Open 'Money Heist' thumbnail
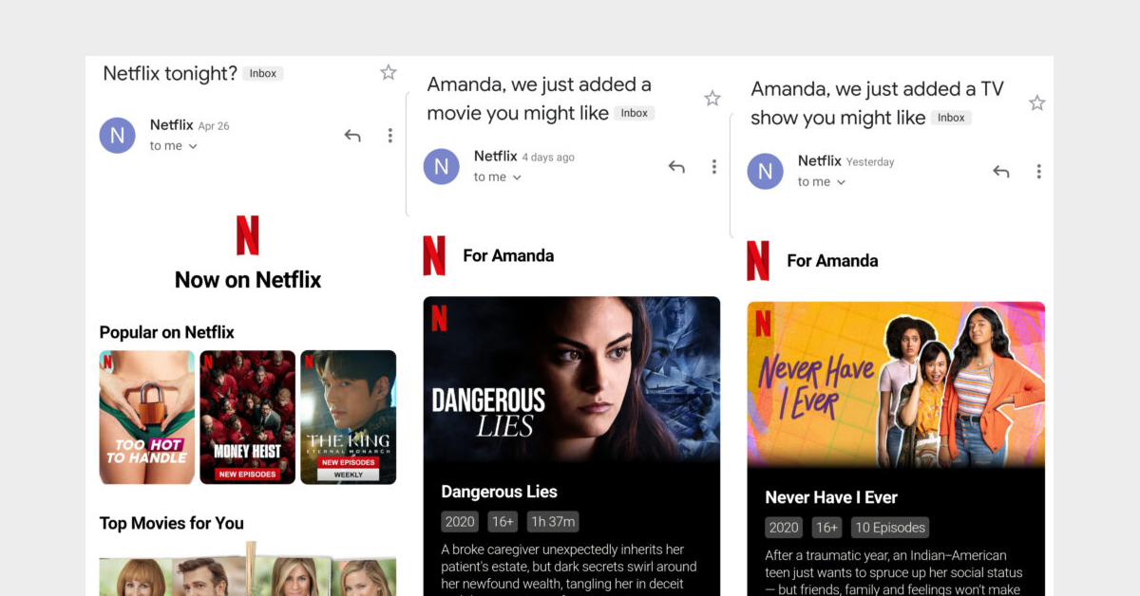Viewport: 1140px width, 596px height. (x=247, y=417)
